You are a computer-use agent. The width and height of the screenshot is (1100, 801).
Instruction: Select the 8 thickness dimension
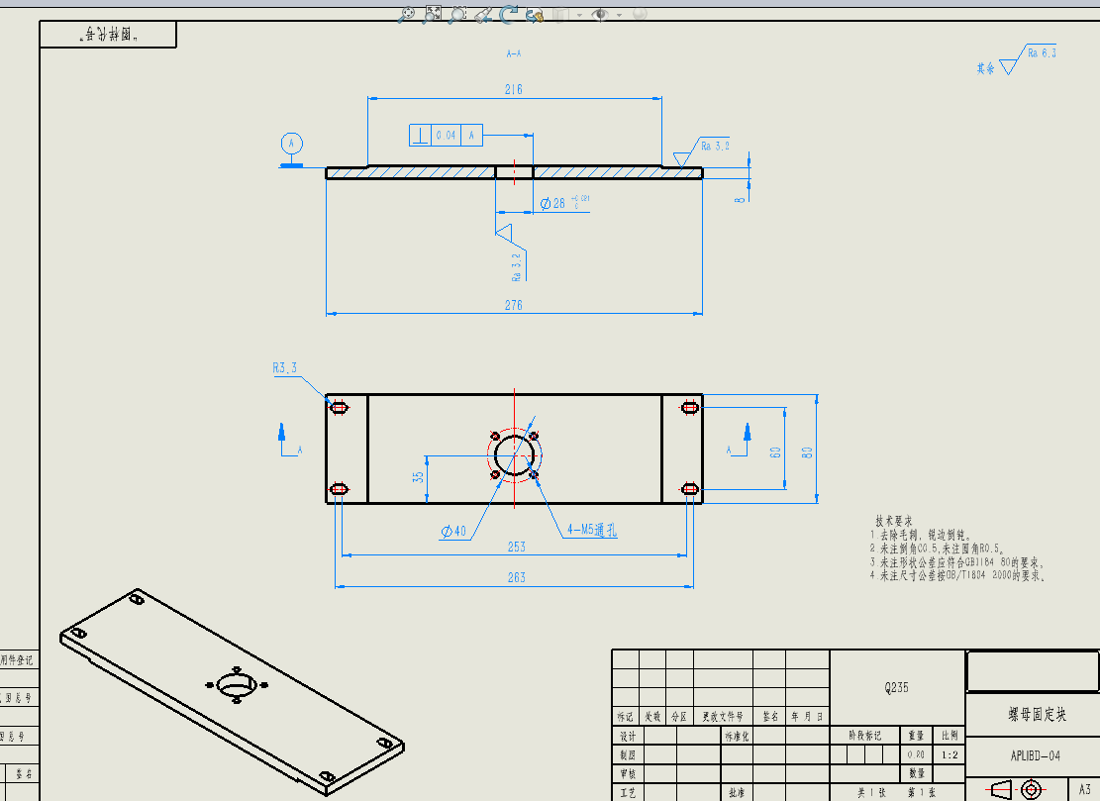(741, 200)
